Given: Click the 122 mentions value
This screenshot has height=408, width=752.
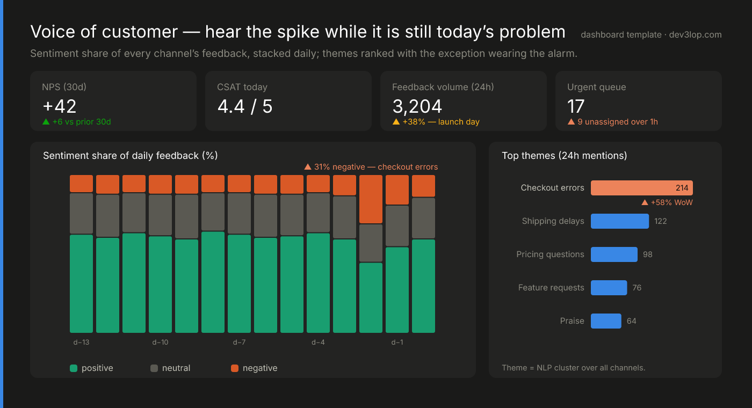Looking at the screenshot, I should coord(661,221).
